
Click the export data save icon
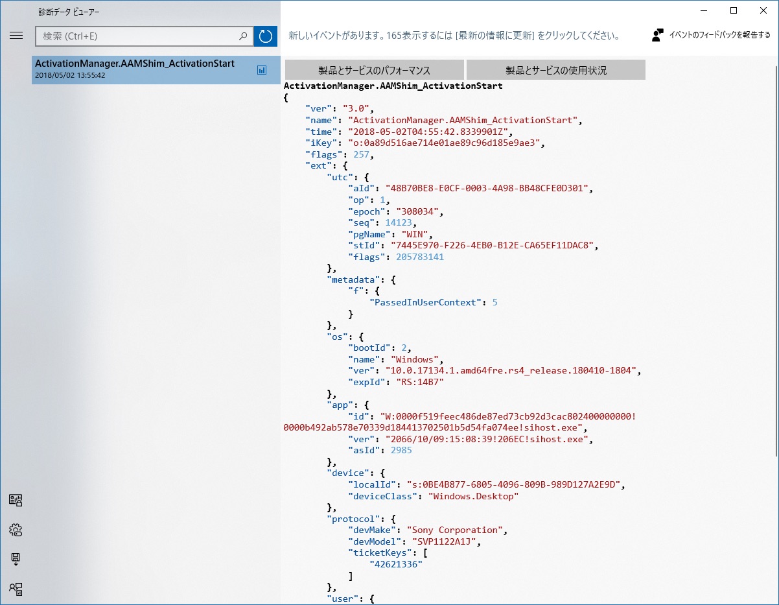[x=16, y=559]
